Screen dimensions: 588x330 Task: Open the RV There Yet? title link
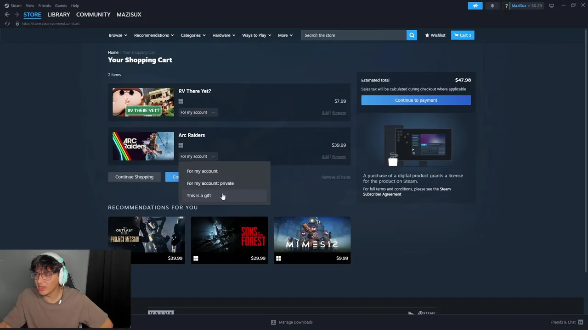(x=195, y=91)
